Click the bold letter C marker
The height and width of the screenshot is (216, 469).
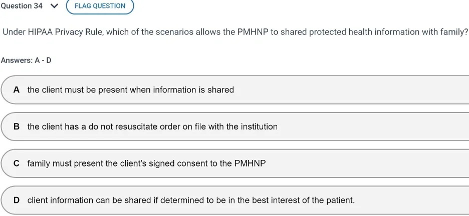[17, 163]
